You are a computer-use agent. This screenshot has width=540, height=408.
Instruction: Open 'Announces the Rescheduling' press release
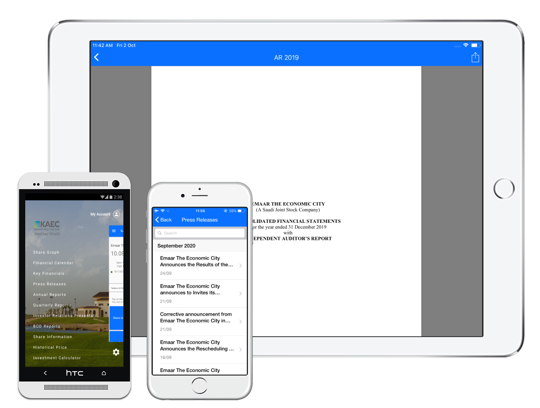point(200,349)
